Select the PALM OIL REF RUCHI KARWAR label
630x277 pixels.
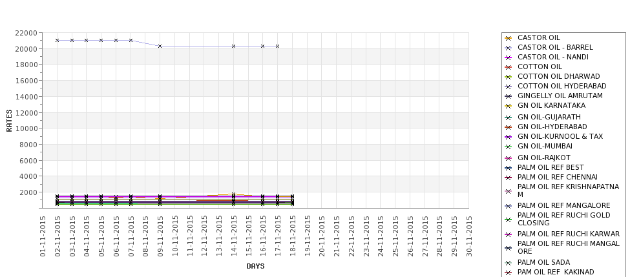(569, 234)
